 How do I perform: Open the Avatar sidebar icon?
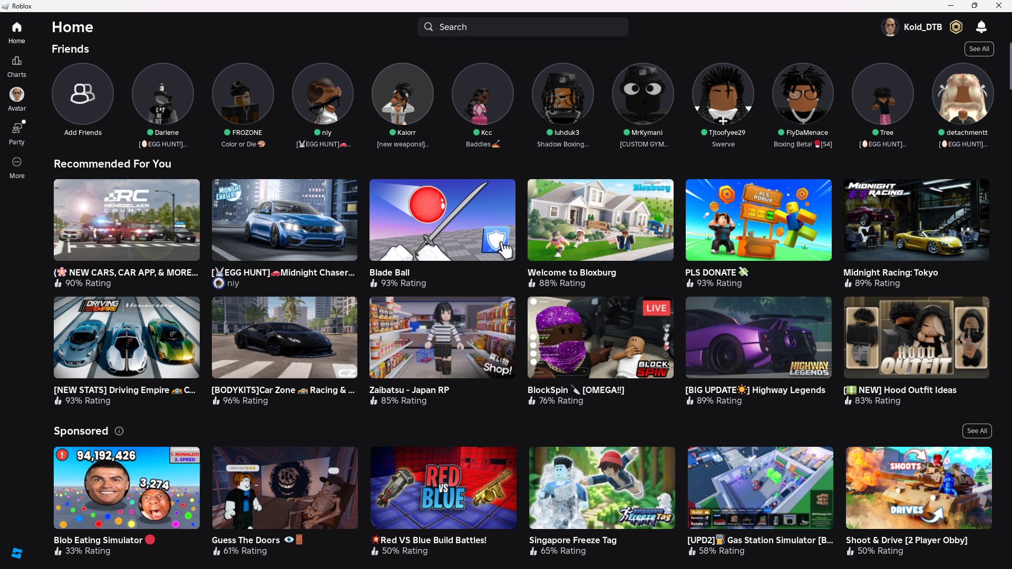(x=16, y=99)
